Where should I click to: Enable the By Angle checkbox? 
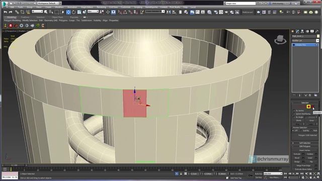(294, 117)
